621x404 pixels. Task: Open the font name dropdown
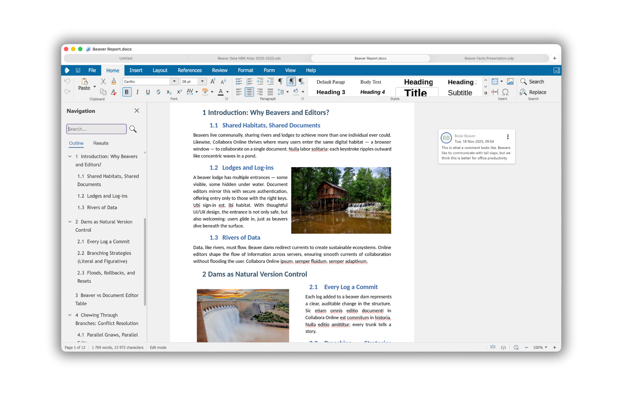point(174,81)
